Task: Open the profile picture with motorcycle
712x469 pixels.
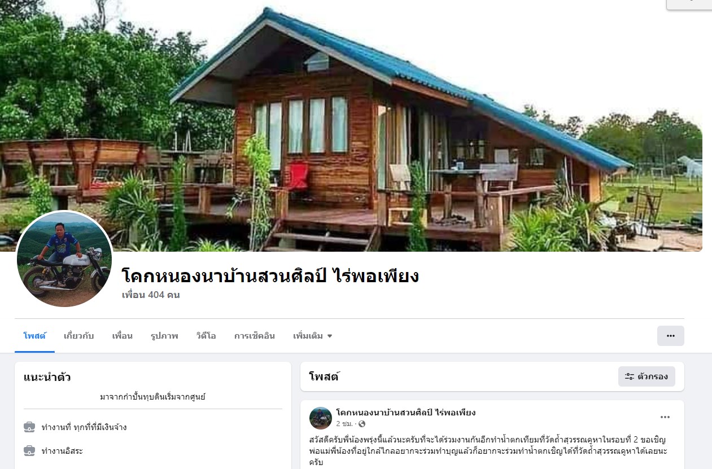Action: (x=64, y=259)
